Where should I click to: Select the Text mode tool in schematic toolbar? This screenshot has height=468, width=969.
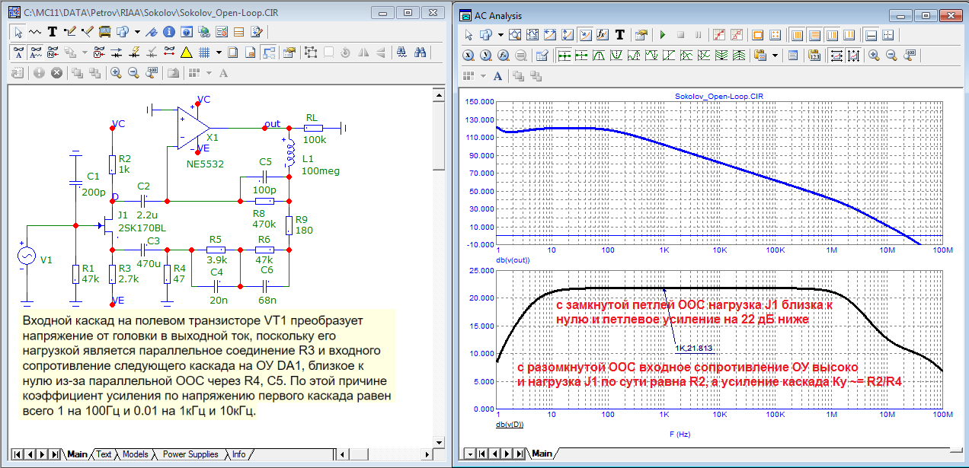coord(53,33)
